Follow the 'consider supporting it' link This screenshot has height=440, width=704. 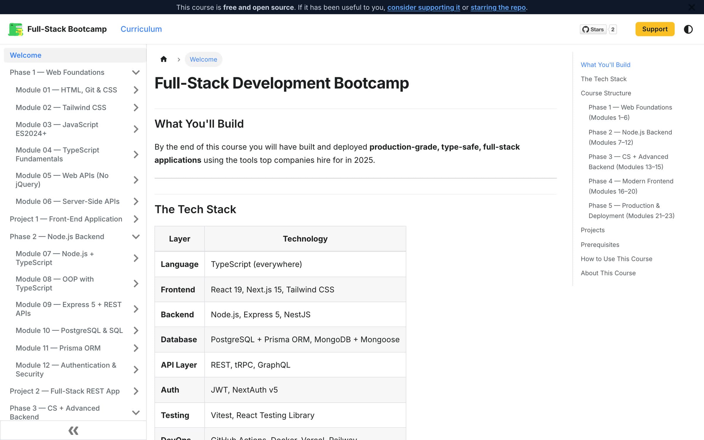point(424,7)
